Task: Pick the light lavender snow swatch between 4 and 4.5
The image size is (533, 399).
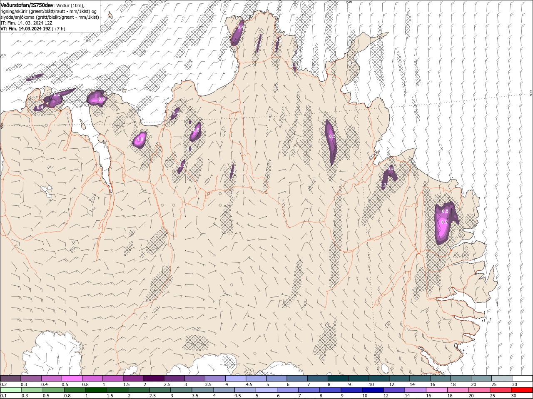Action: click(235, 378)
